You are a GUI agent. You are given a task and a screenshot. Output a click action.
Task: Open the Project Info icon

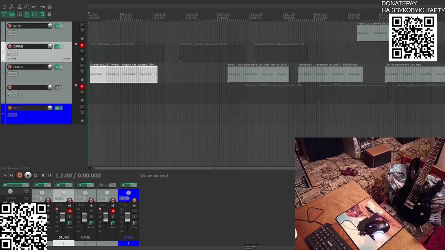click(27, 7)
